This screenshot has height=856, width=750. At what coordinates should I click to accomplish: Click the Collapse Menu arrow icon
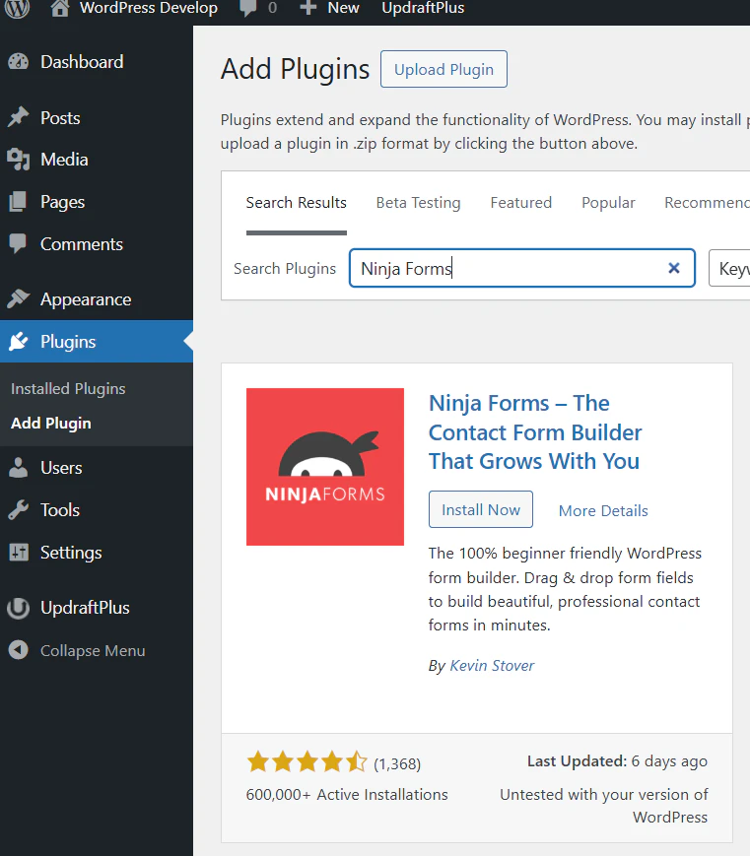19,650
